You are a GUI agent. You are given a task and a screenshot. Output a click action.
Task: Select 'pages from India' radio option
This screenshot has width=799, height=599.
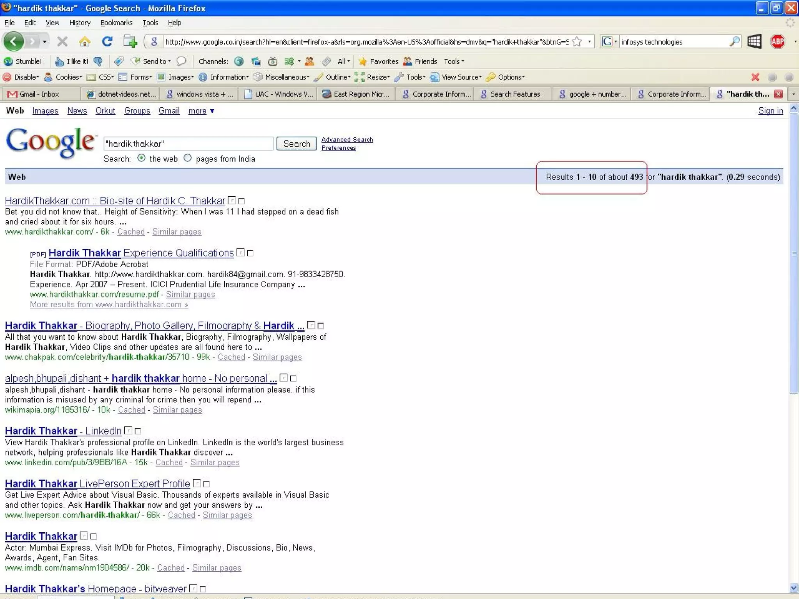coord(188,158)
